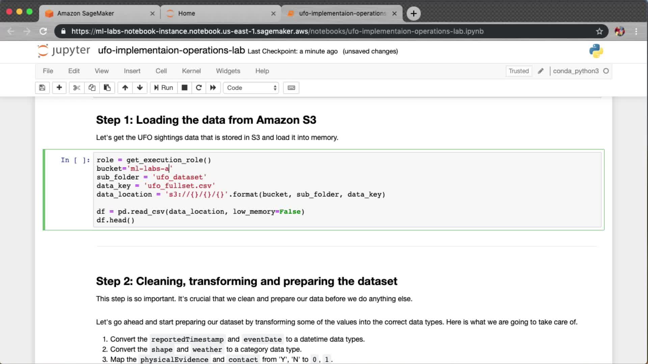Open the Cell menu
648x364 pixels.
tap(161, 71)
